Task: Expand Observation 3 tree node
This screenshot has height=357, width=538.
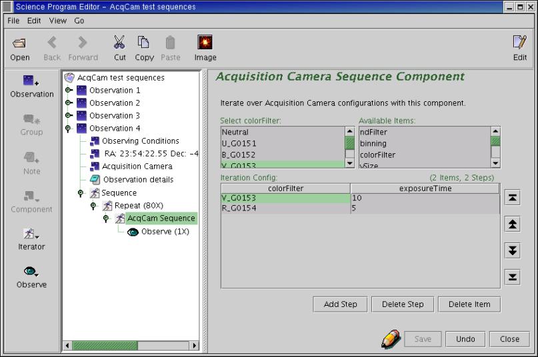Action: 69,116
